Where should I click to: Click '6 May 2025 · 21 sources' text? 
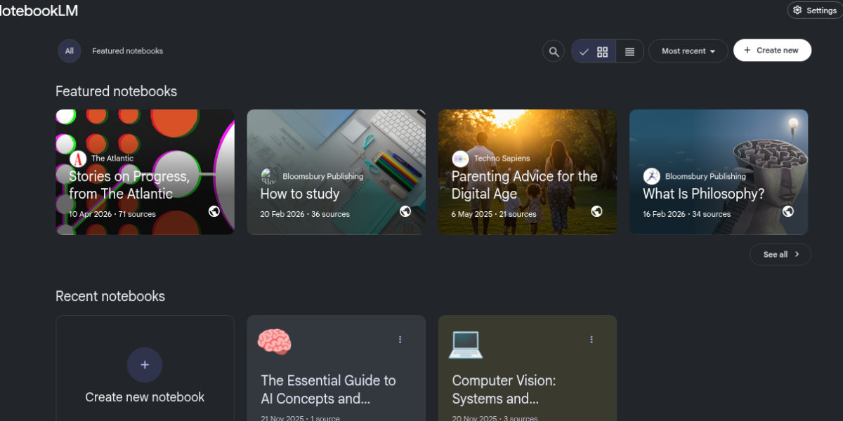click(494, 214)
